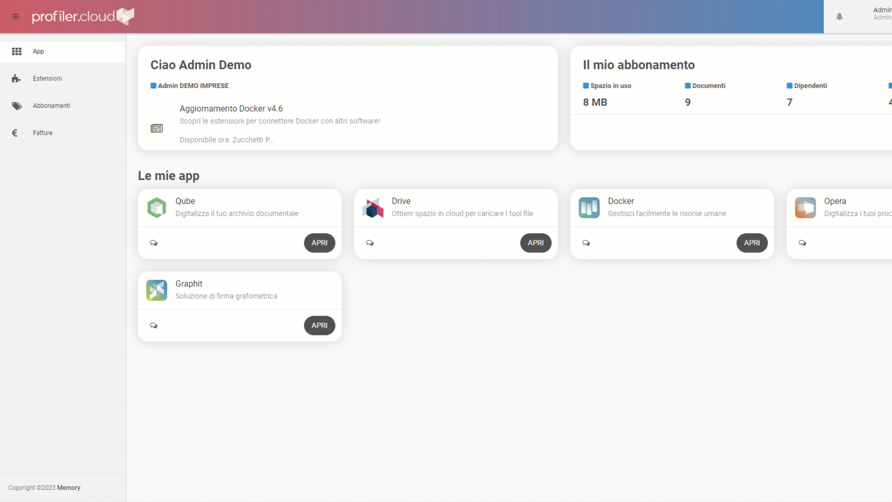Open the chat icon on Qube card
The height and width of the screenshot is (502, 892).
coord(154,243)
